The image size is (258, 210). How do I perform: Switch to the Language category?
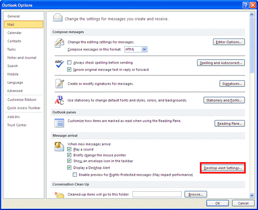click(24, 82)
